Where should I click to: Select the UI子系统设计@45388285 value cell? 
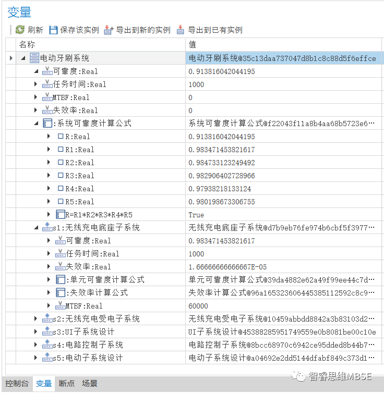pyautogui.click(x=283, y=332)
